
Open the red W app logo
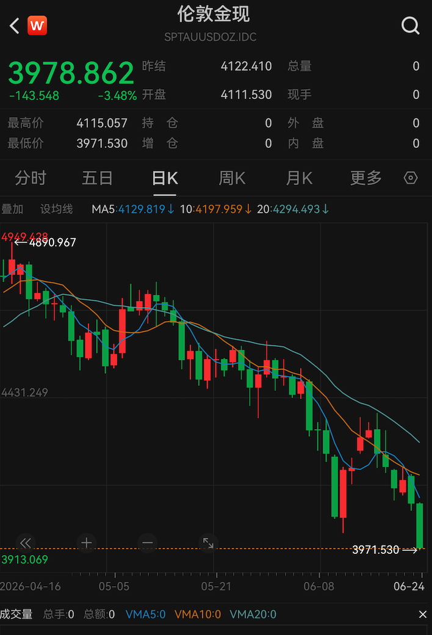click(x=37, y=26)
